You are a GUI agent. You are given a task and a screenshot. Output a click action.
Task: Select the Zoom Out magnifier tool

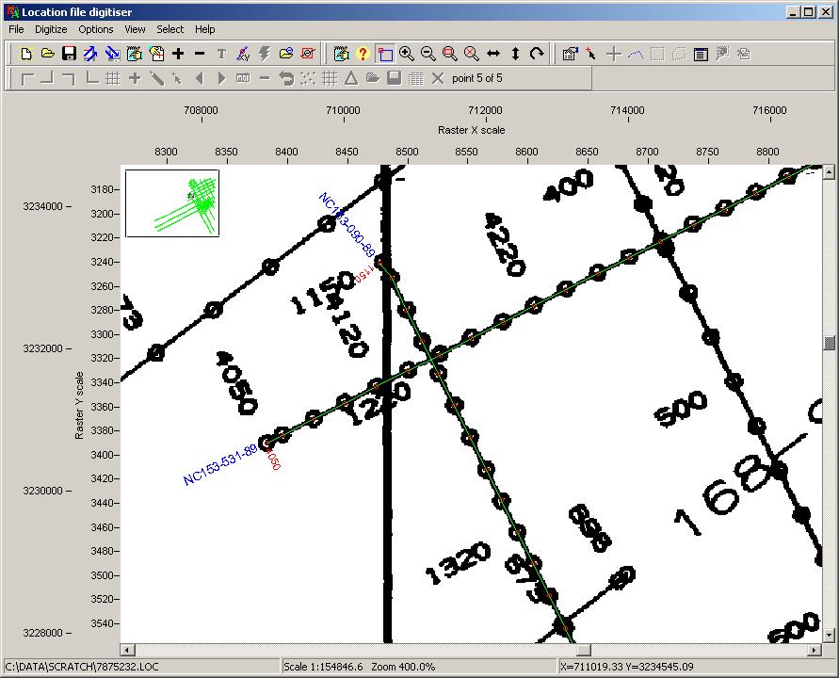click(428, 54)
